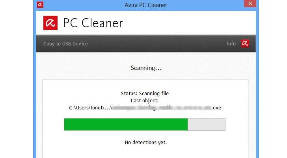Click the 'PC Cleaner' header title
The width and height of the screenshot is (287, 158).
(93, 23)
